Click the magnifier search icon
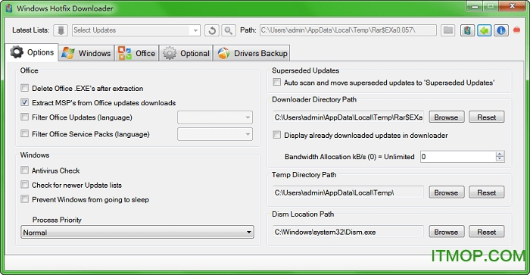 click(229, 30)
